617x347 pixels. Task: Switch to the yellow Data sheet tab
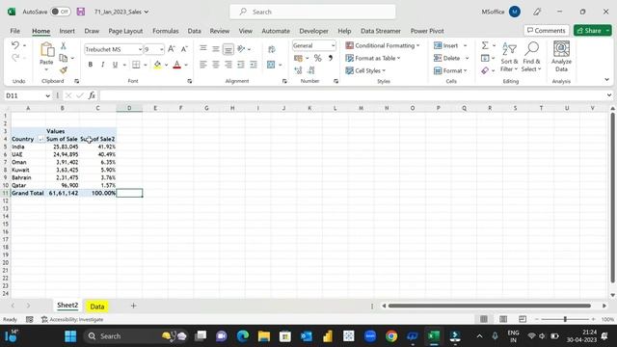[x=97, y=307]
